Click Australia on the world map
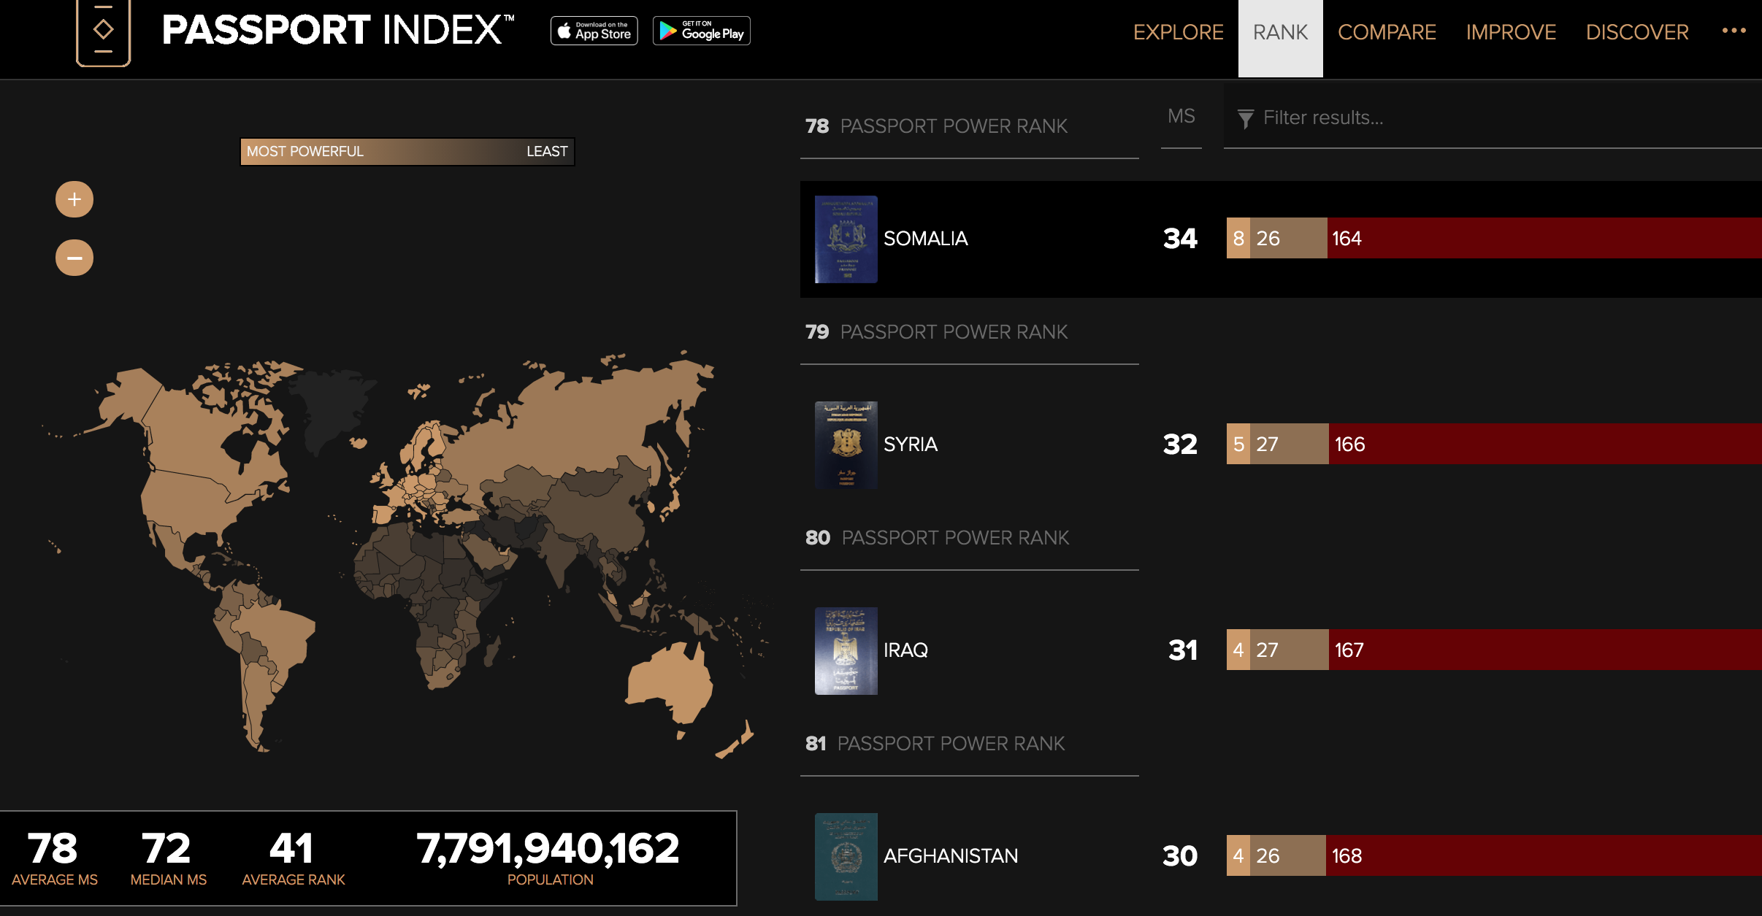 point(668,682)
